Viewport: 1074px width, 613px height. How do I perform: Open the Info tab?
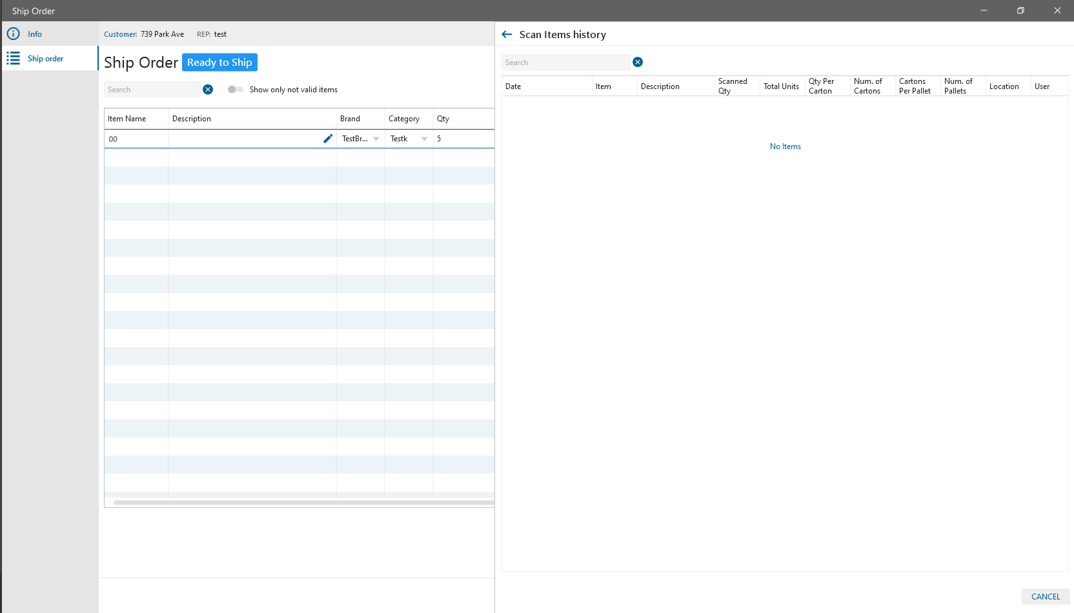[35, 34]
